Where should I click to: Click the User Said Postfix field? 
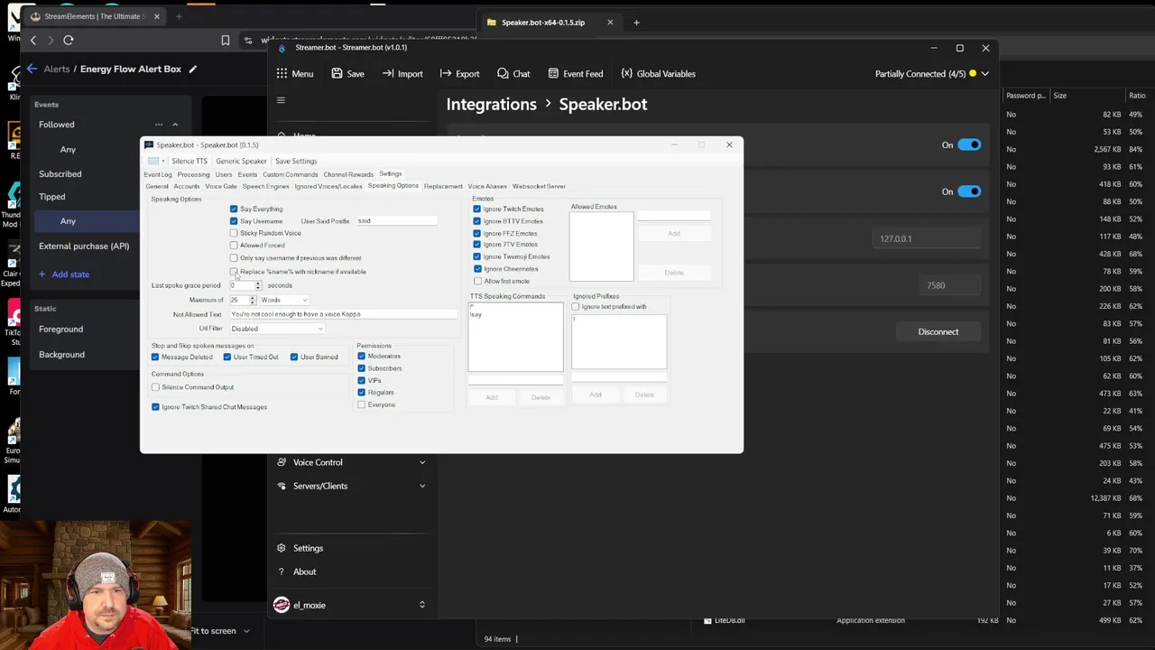(396, 221)
